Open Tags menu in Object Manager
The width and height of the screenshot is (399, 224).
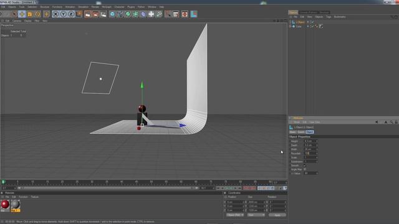click(x=329, y=17)
